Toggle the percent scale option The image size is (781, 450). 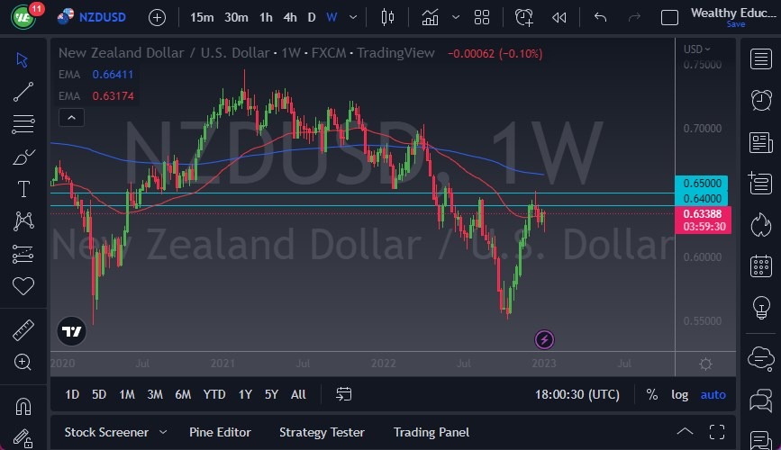click(652, 394)
